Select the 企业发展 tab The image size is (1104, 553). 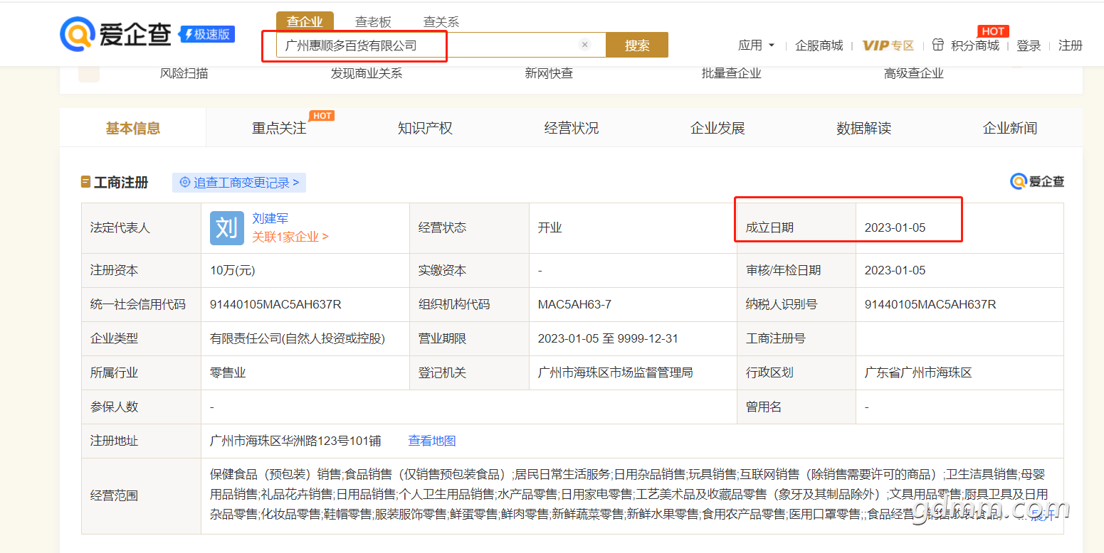pos(717,128)
